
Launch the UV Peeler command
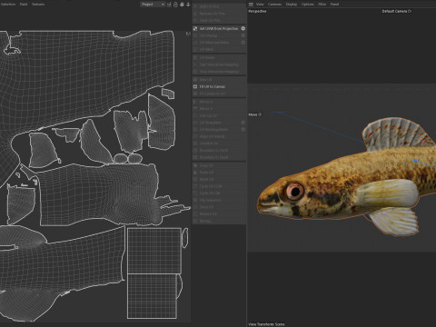pyautogui.click(x=207, y=57)
